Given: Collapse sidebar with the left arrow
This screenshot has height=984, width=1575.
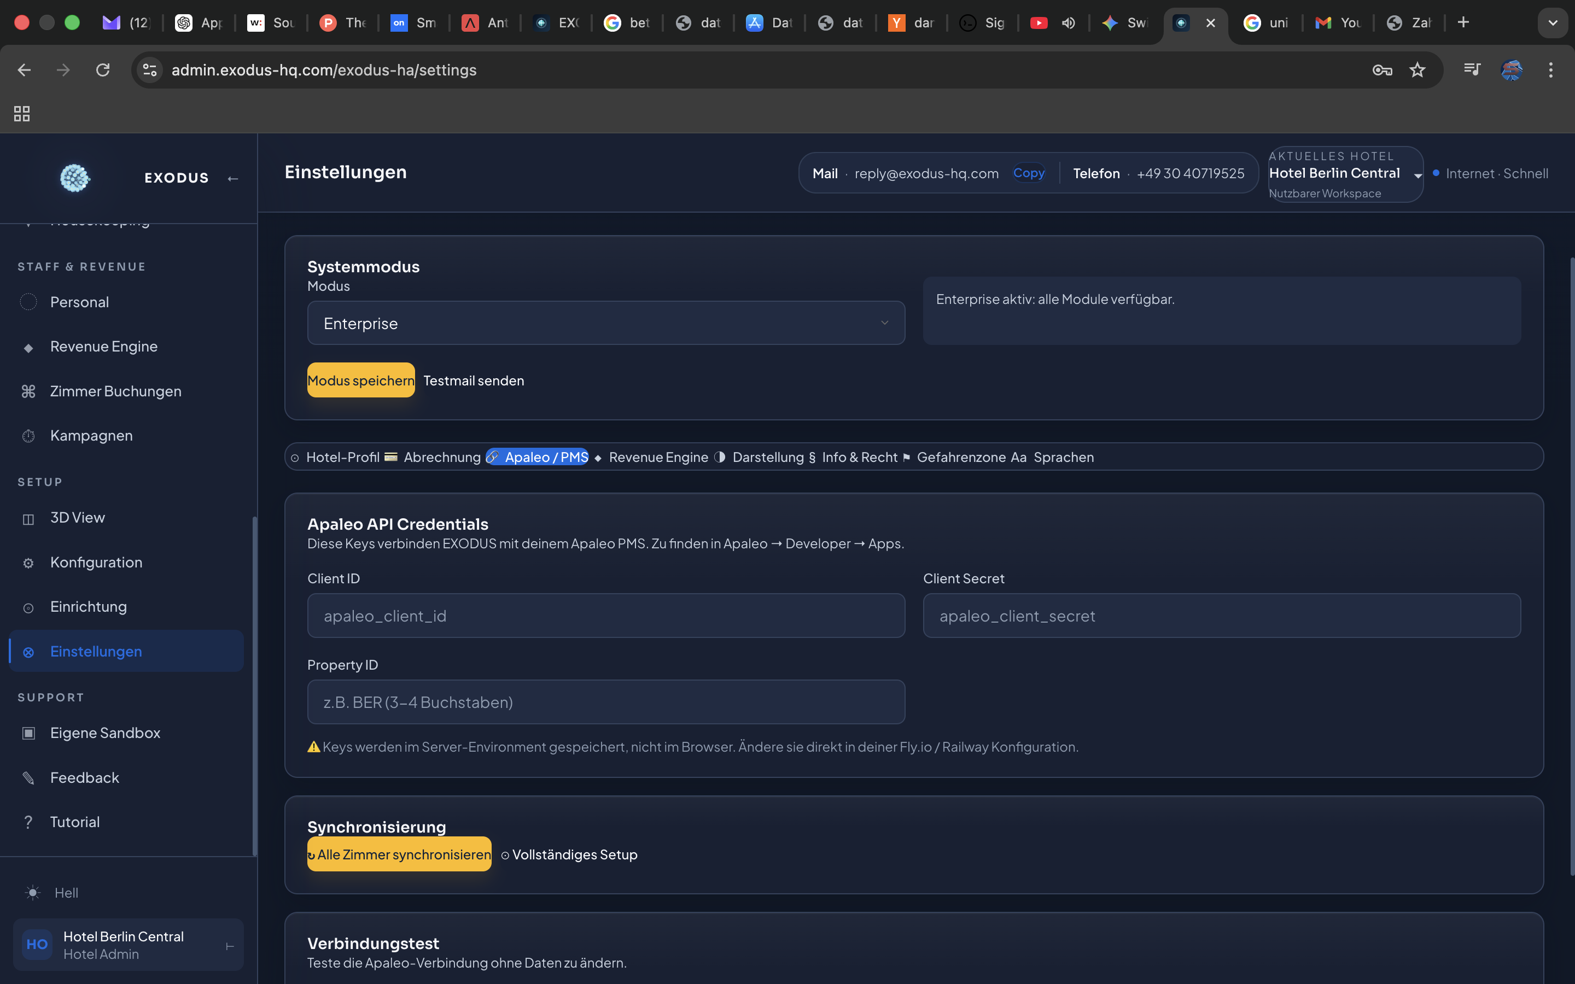Looking at the screenshot, I should (x=233, y=178).
